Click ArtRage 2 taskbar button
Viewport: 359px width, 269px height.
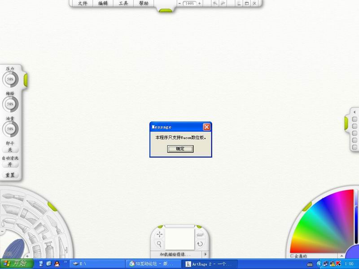210,264
